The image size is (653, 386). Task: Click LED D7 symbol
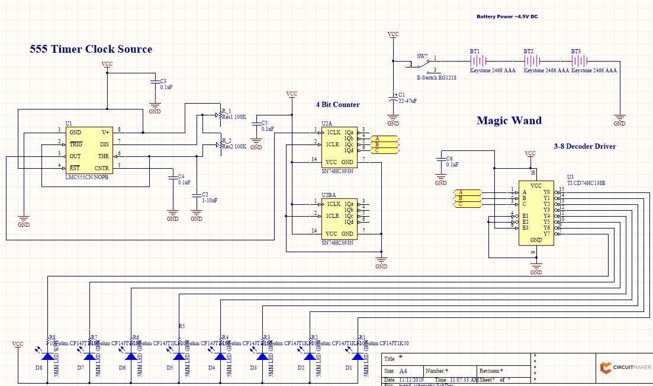coord(89,356)
